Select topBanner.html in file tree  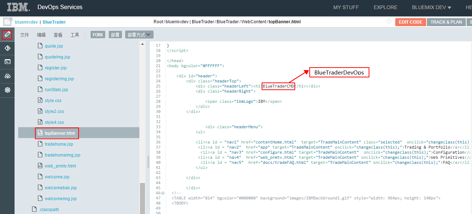click(60, 133)
